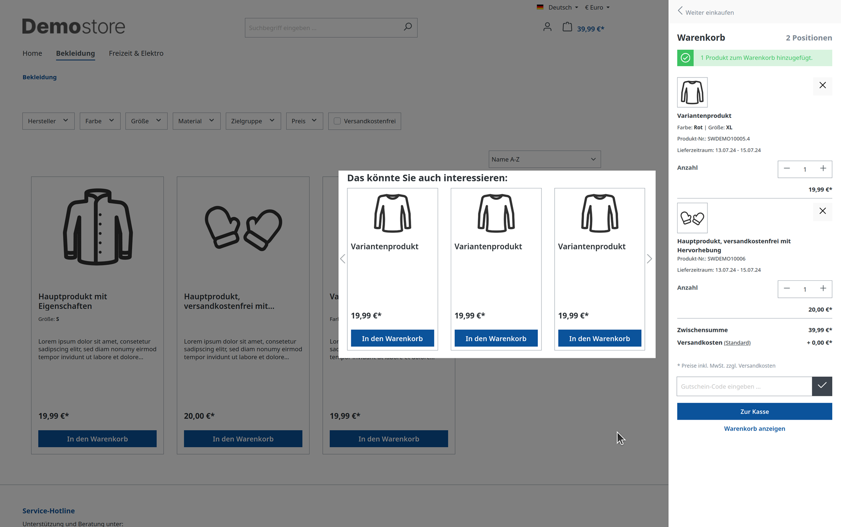Expand the Material filter dropdown

point(196,121)
